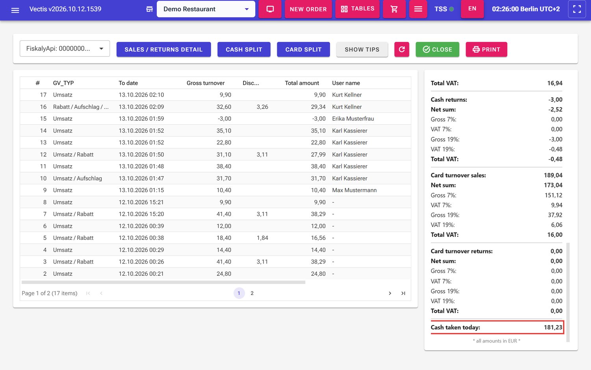Click the red refresh icon button
The height and width of the screenshot is (370, 591).
[402, 49]
